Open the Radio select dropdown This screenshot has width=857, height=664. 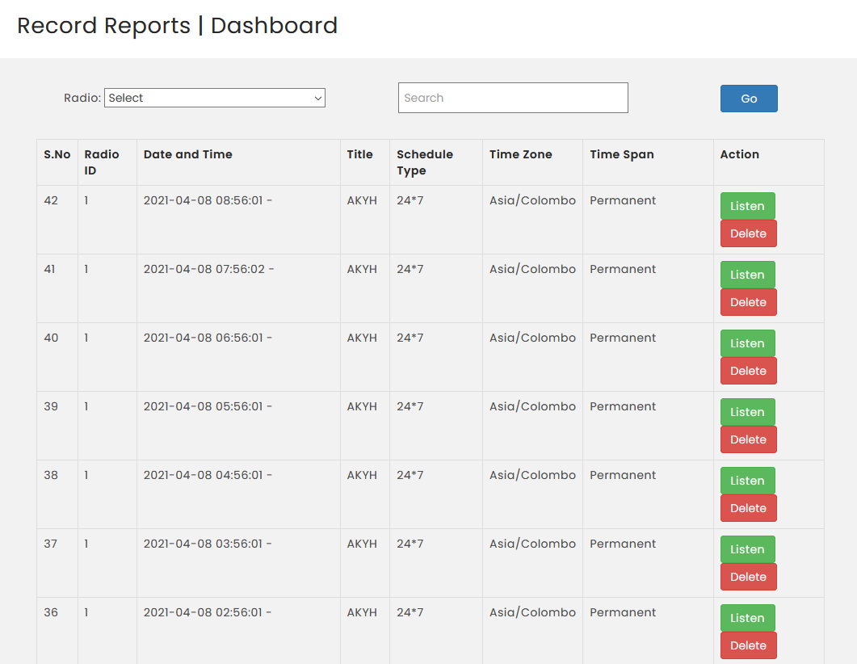tap(214, 98)
